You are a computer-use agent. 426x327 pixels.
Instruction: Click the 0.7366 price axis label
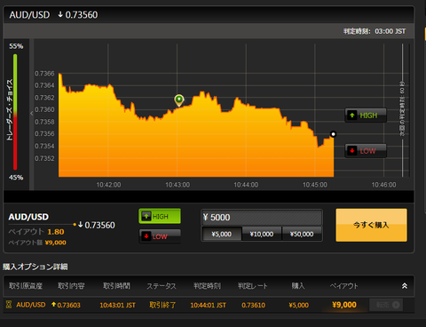[44, 74]
